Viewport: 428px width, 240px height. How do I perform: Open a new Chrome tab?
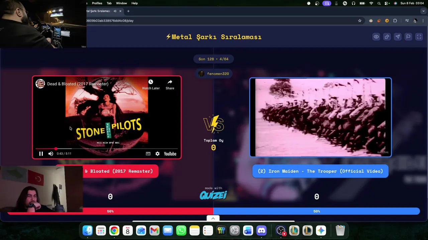click(128, 11)
